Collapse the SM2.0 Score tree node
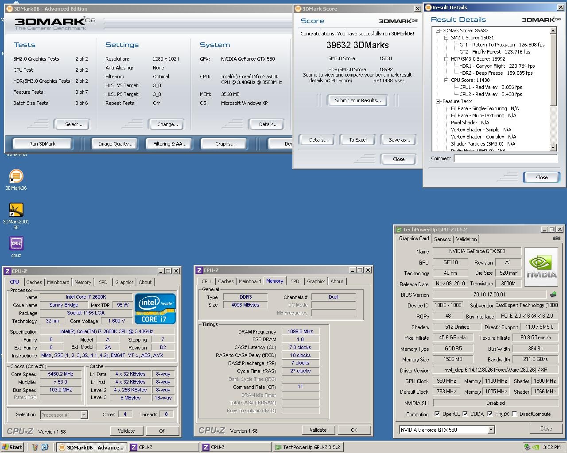 pos(447,38)
